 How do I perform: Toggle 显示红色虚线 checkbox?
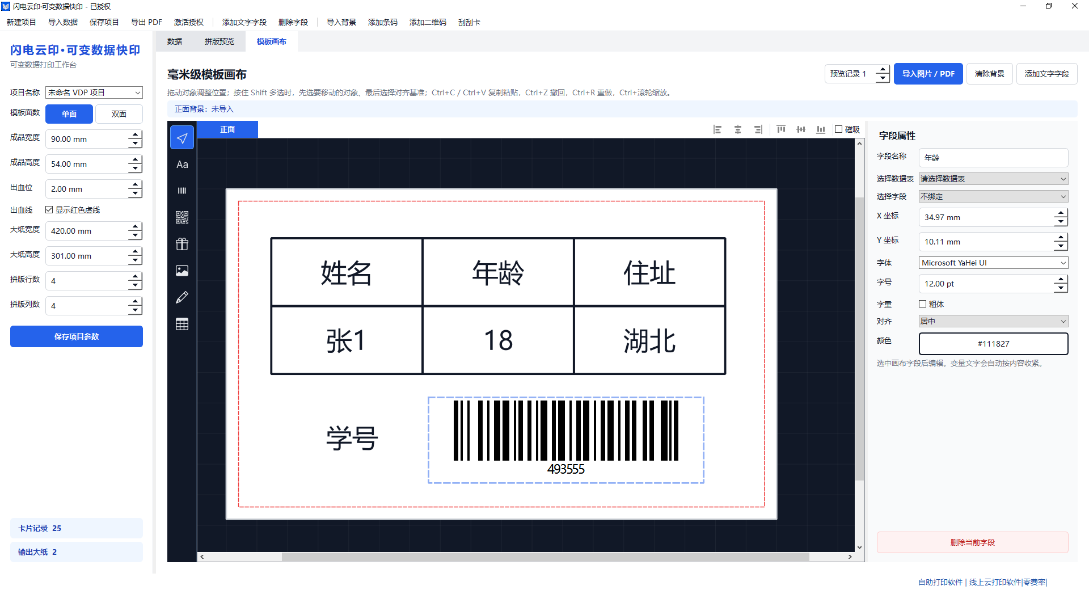(x=49, y=210)
